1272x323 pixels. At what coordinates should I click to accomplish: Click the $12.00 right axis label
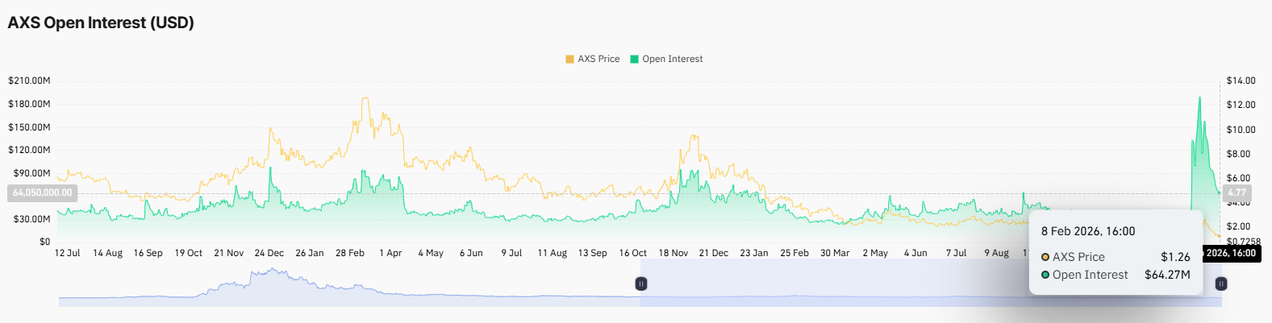(x=1241, y=105)
